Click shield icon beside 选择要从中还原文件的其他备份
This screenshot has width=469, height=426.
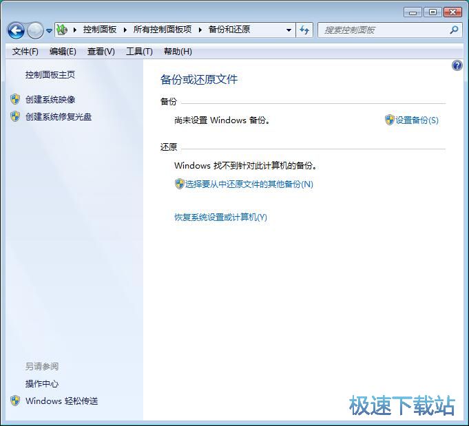(180, 184)
